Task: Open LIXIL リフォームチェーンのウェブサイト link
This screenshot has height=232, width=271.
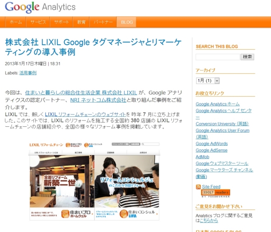Action: pyautogui.click(x=85, y=114)
